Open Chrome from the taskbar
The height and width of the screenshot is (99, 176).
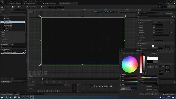coord(6,97)
